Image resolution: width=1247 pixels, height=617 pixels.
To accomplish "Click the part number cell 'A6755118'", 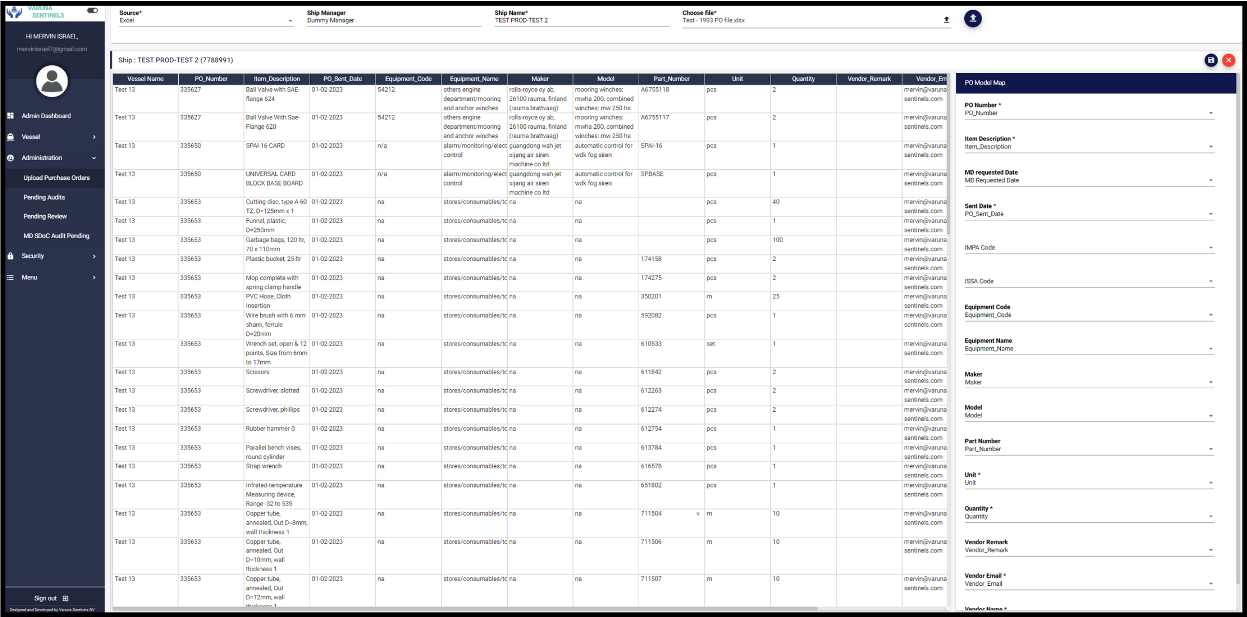I will pos(671,99).
